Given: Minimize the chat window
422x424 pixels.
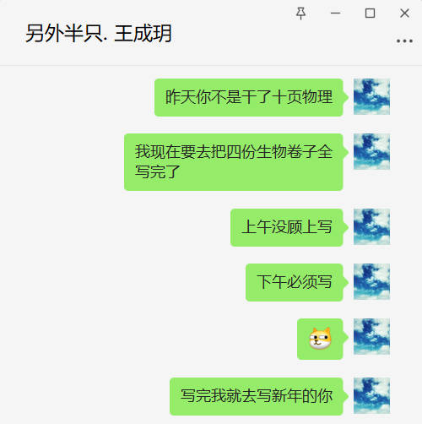Looking at the screenshot, I should (335, 14).
